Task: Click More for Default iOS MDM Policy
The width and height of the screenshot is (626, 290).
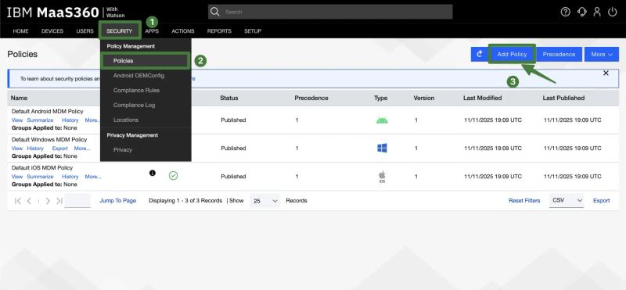Action: click(x=92, y=177)
